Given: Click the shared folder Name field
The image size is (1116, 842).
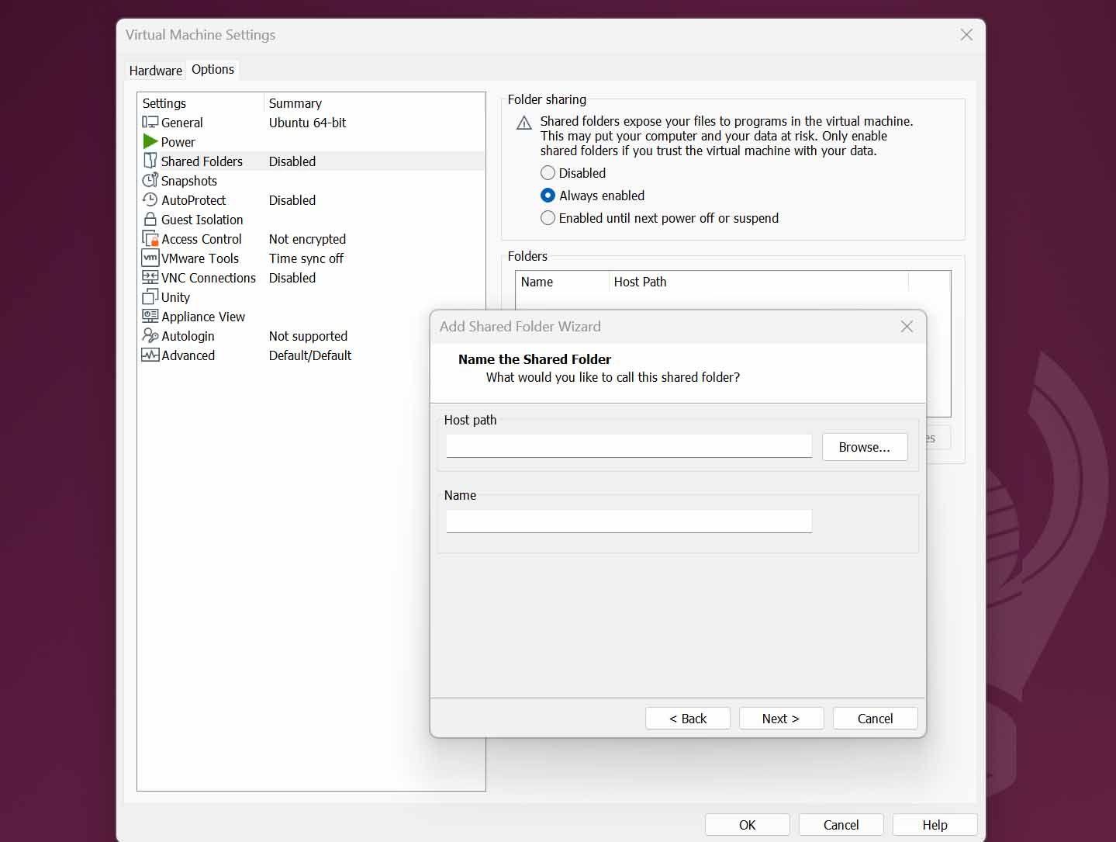Looking at the screenshot, I should pos(629,521).
